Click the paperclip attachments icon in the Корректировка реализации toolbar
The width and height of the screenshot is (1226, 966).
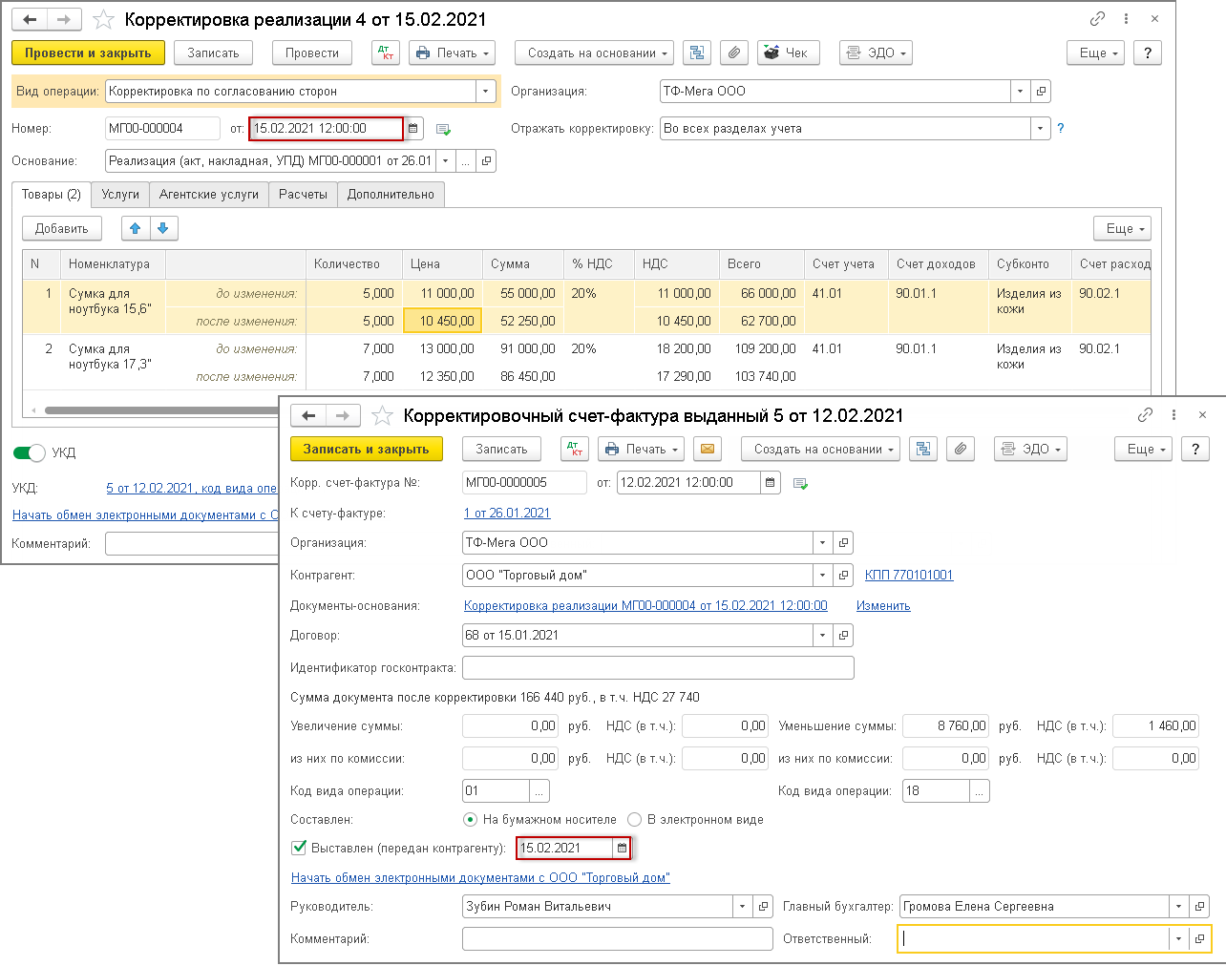[733, 52]
